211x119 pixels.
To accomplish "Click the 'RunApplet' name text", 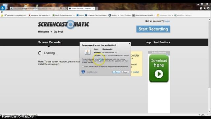I will pos(107,49).
